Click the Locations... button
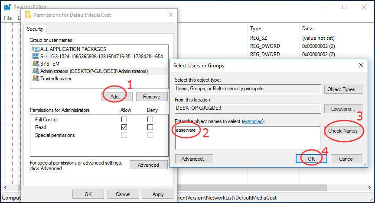Viewport: 375px width, 203px height. pos(343,109)
